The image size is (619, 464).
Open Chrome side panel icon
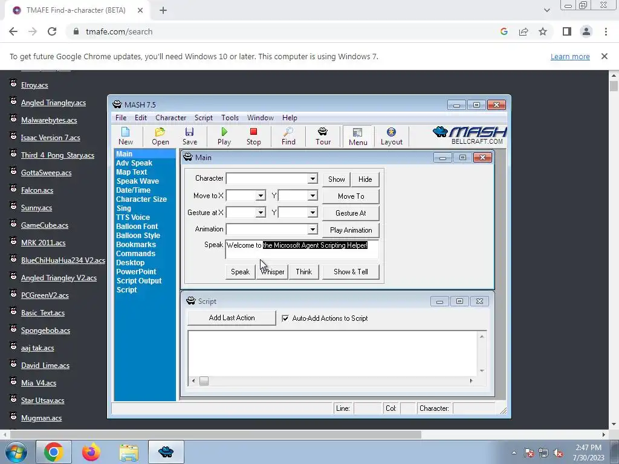coord(567,31)
